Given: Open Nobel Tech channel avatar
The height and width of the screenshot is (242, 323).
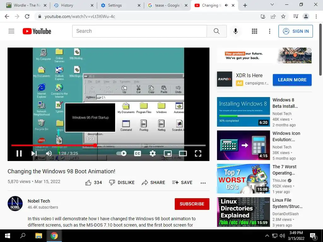Looking at the screenshot, I should [x=15, y=204].
